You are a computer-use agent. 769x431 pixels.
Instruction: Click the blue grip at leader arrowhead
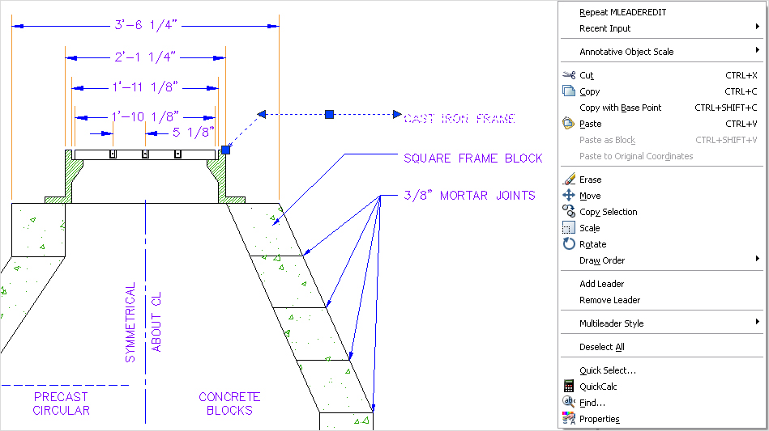pyautogui.click(x=226, y=150)
